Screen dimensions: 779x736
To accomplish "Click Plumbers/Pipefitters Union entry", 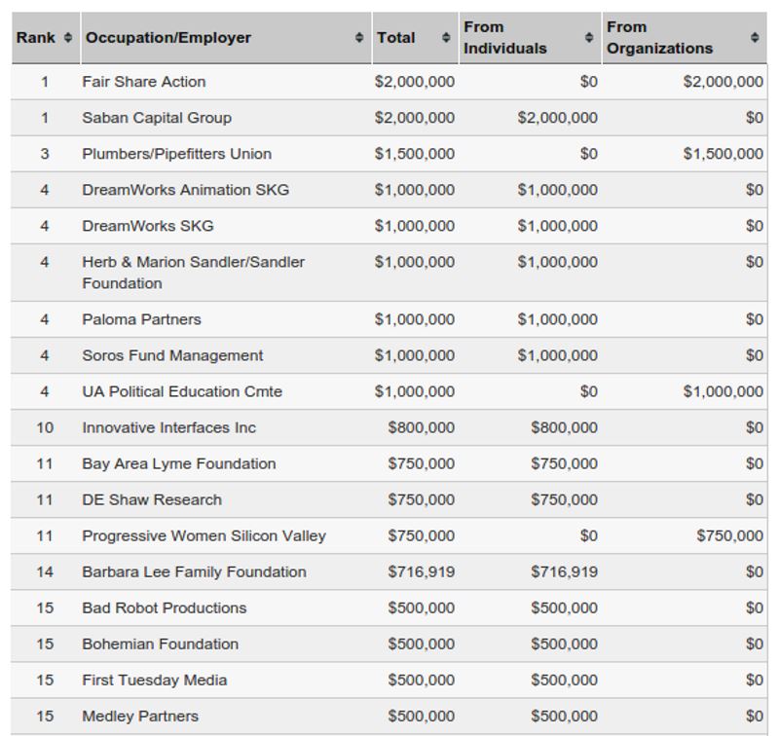I will 177,154.
